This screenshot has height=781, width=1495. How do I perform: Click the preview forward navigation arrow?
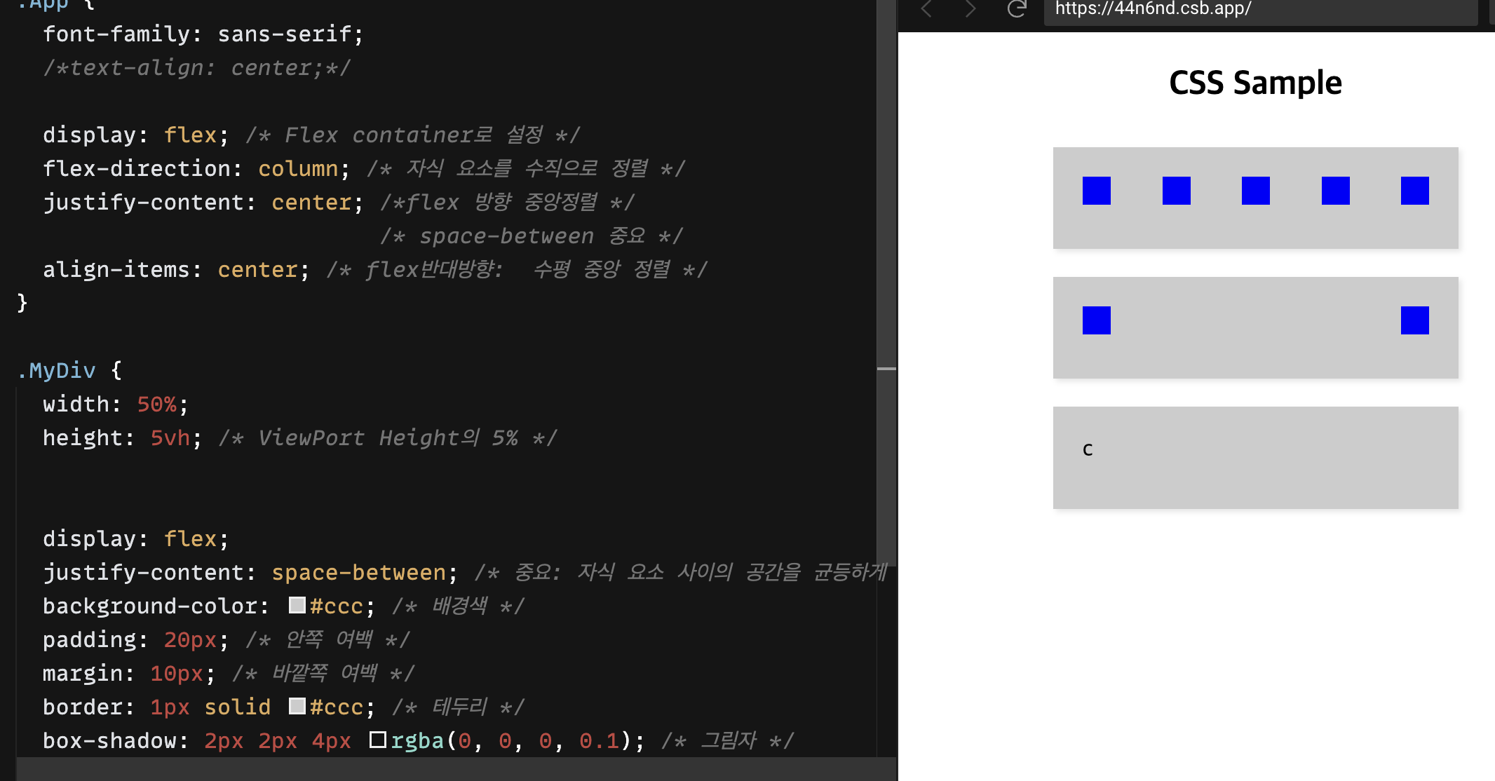tap(970, 9)
